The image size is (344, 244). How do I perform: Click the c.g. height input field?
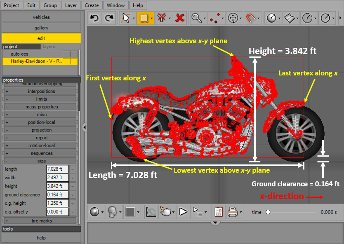pos(57,204)
